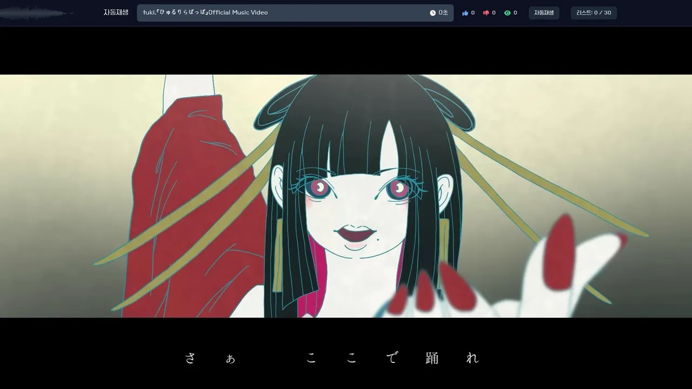Click the 0초 elapsed time text
This screenshot has width=692, height=389.
point(443,13)
